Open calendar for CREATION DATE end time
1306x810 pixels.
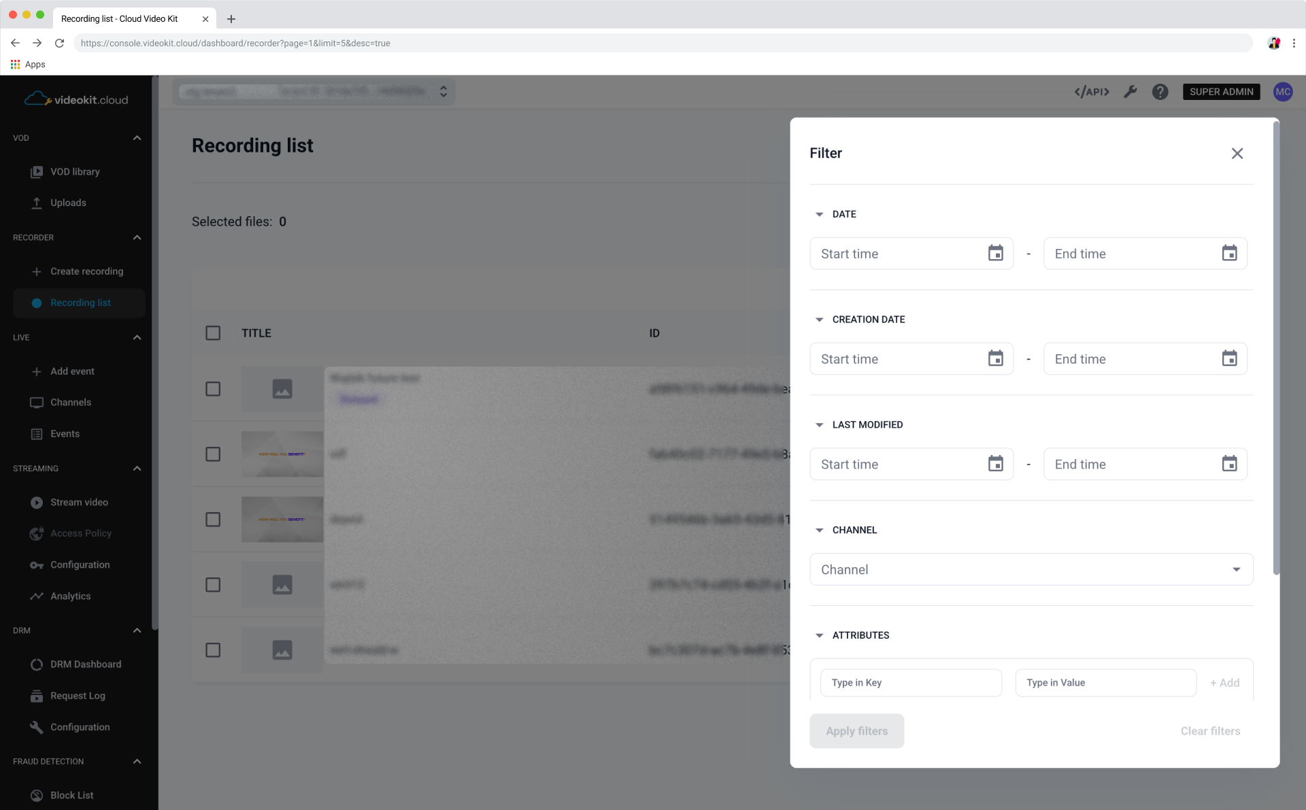1230,358
